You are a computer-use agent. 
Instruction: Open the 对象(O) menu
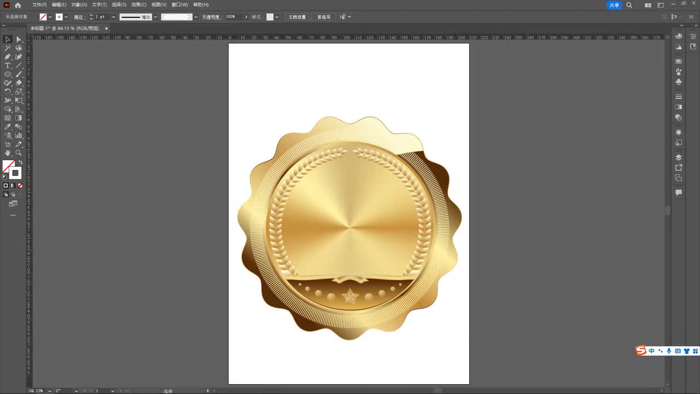(x=79, y=5)
